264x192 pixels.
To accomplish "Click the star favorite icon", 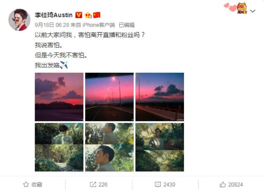I will click(x=26, y=185).
